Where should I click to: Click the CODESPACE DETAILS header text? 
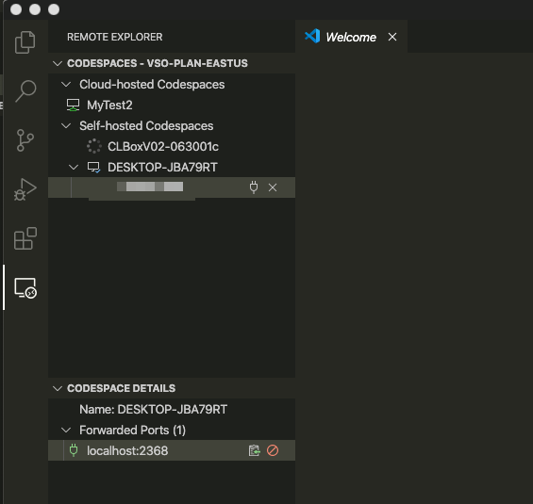tap(122, 388)
